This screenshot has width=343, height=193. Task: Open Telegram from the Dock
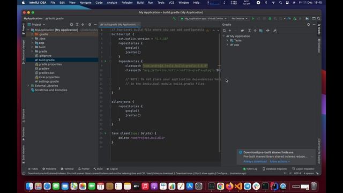pos(247,186)
